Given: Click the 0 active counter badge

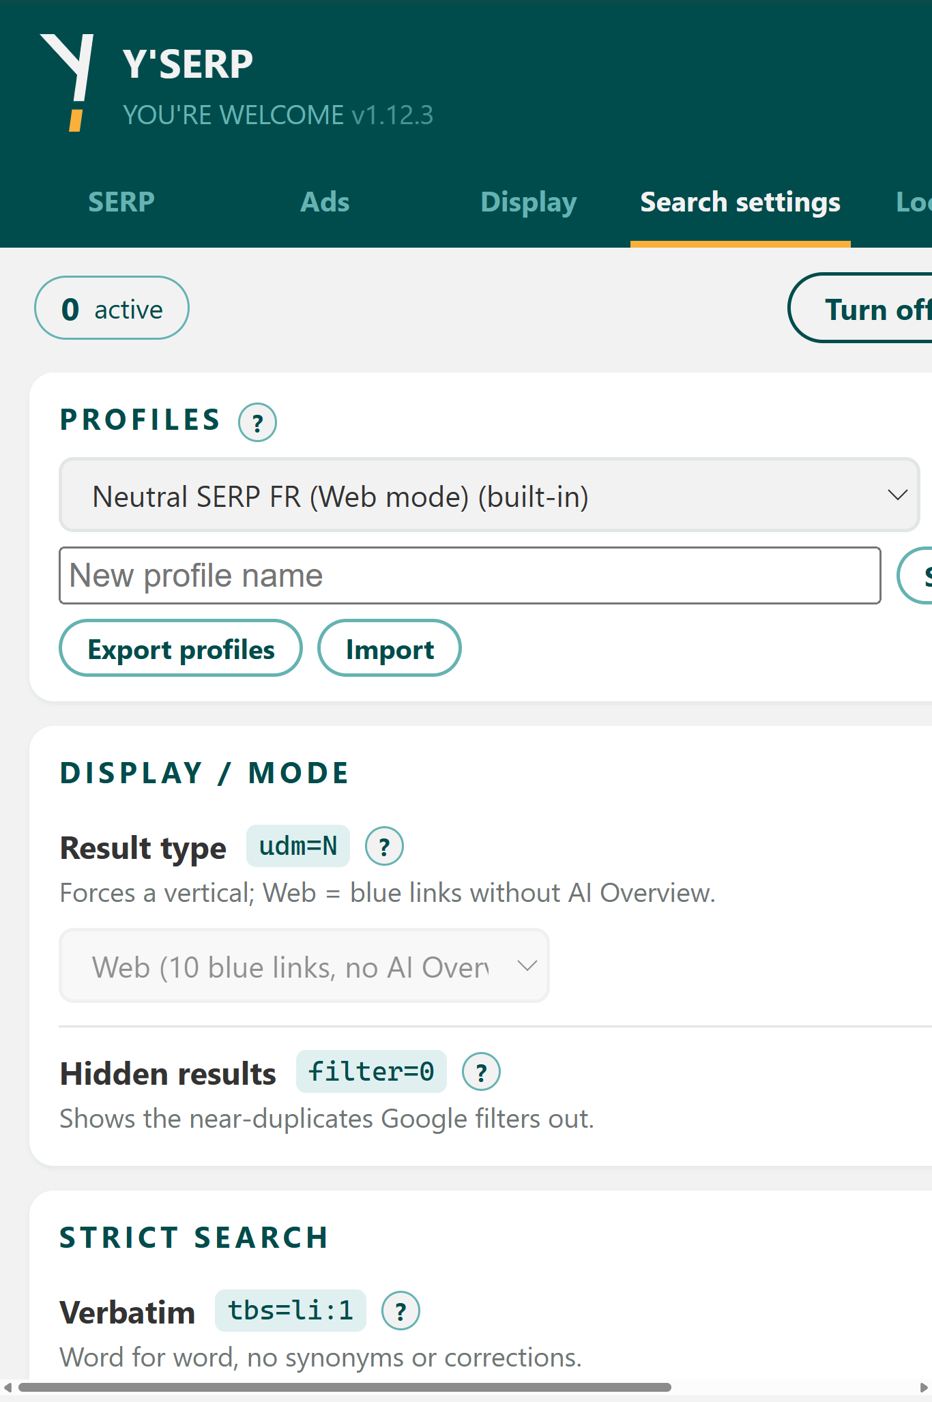Looking at the screenshot, I should point(112,308).
